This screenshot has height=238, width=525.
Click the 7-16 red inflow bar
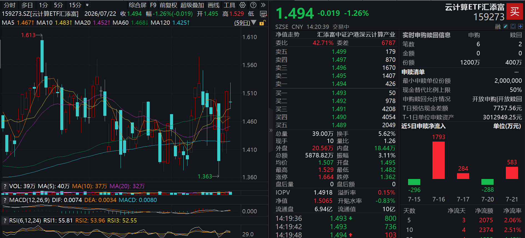[x=439, y=160]
